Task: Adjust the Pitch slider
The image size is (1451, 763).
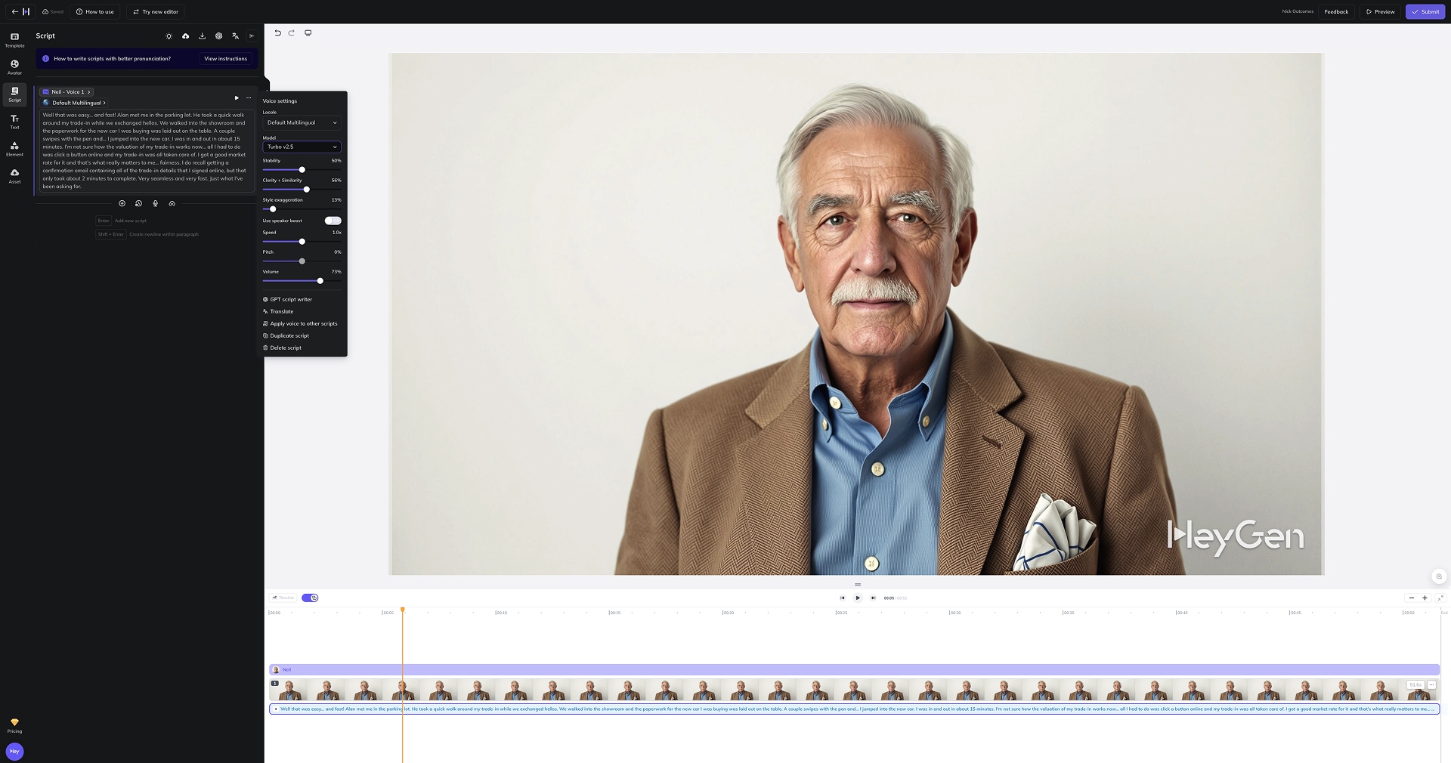Action: pyautogui.click(x=302, y=261)
